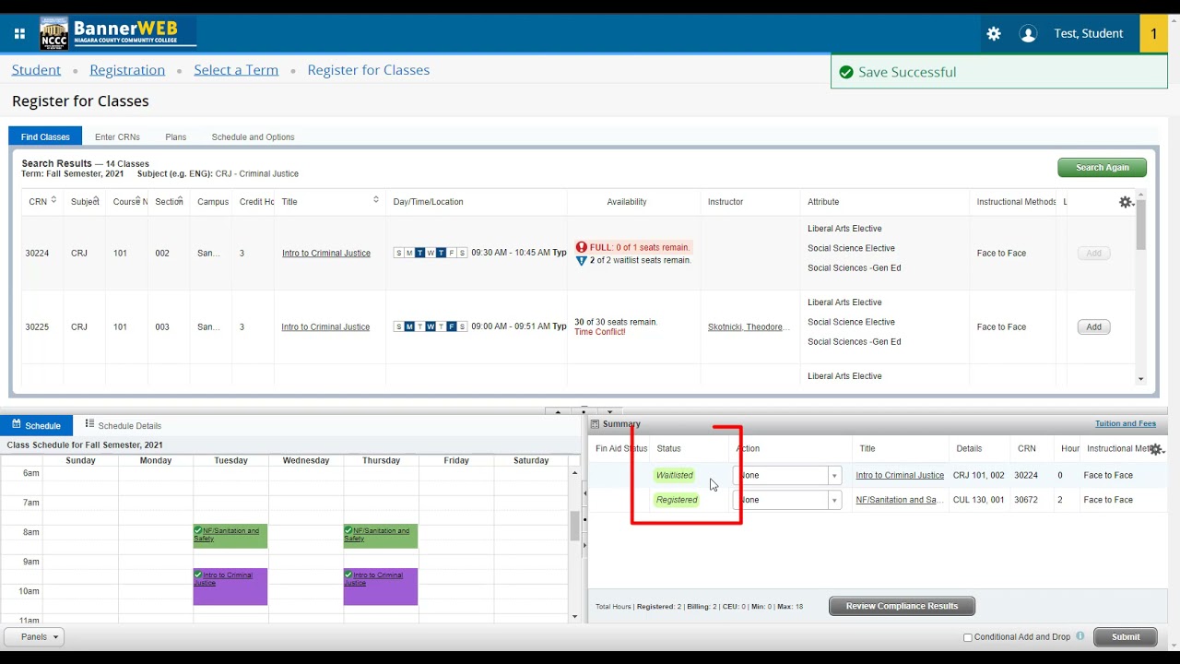This screenshot has width=1180, height=664.
Task: Switch to Find Classes tab
Action: click(x=45, y=136)
